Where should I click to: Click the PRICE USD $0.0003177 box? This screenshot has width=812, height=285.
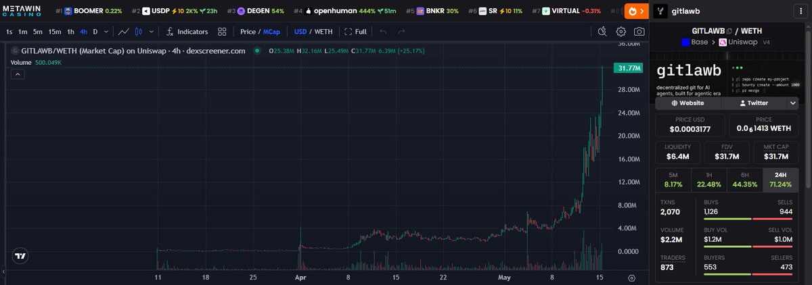tap(690, 125)
